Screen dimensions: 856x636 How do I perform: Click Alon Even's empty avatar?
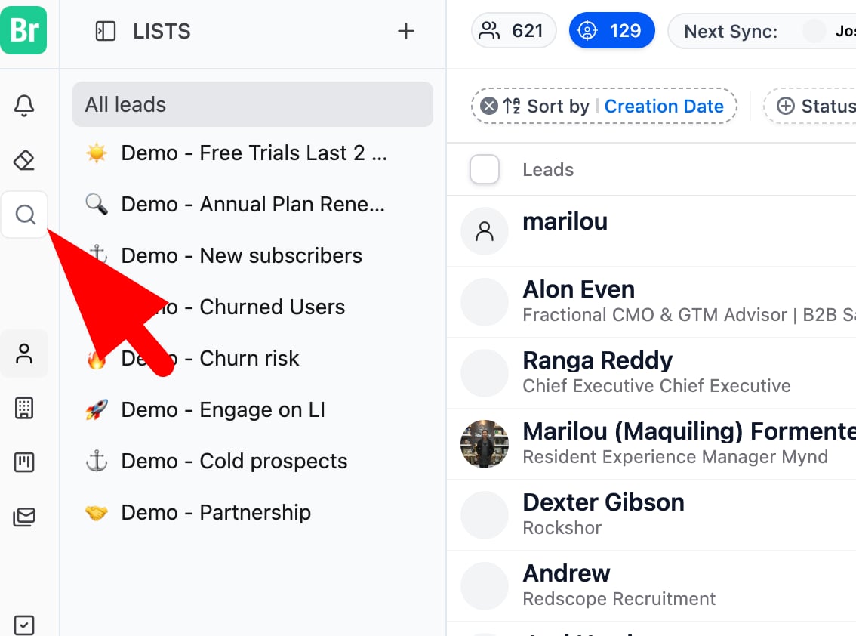point(484,302)
